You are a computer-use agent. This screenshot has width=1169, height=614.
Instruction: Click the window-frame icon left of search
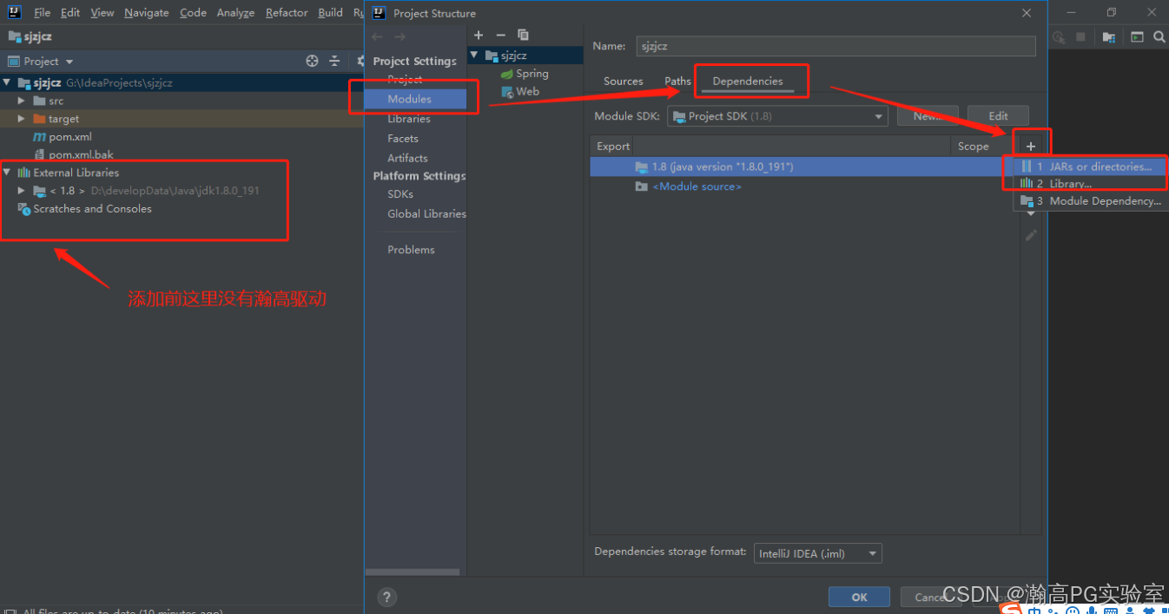pyautogui.click(x=1137, y=37)
